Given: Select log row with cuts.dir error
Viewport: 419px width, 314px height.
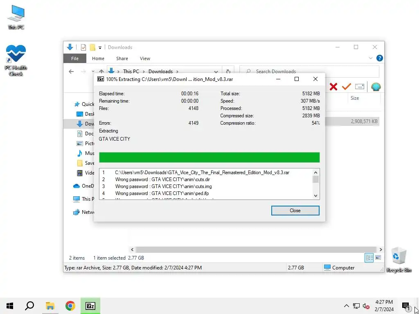Looking at the screenshot, I should (206, 179).
